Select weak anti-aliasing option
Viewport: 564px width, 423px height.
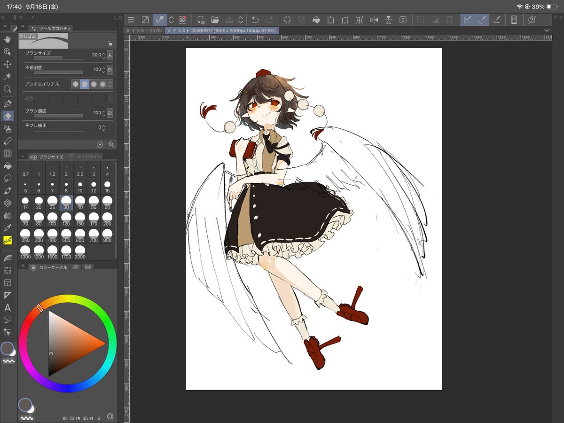(85, 84)
